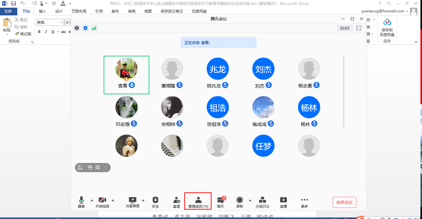Viewport: 422px width, 219px height.
Task: Switch to the 引用 References tab
Action: 99,11
